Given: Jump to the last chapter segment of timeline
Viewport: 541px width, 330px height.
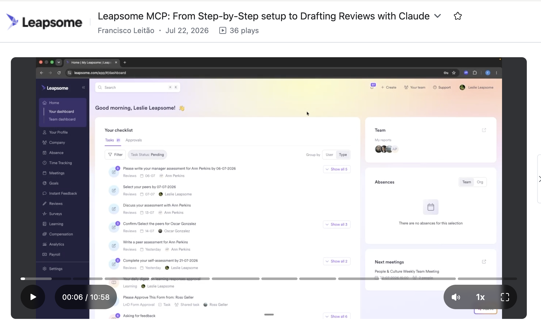Looking at the screenshot, I should click(487, 279).
